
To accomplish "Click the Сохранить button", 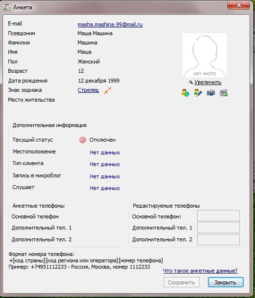I will pos(182,282).
